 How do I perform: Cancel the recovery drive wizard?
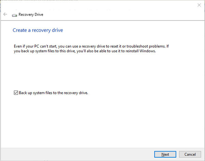190,154
